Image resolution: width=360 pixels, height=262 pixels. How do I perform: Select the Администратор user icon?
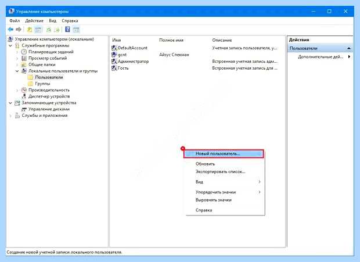pyautogui.click(x=114, y=62)
